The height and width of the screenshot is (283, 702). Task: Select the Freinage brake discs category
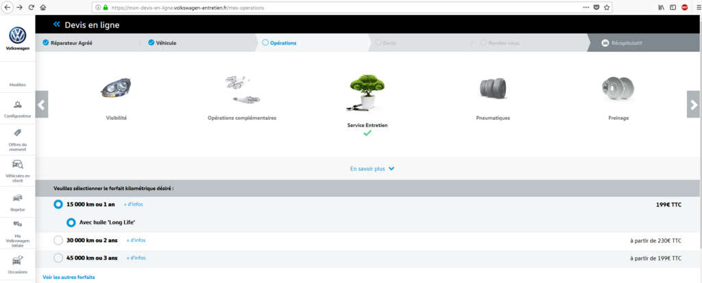(x=618, y=98)
